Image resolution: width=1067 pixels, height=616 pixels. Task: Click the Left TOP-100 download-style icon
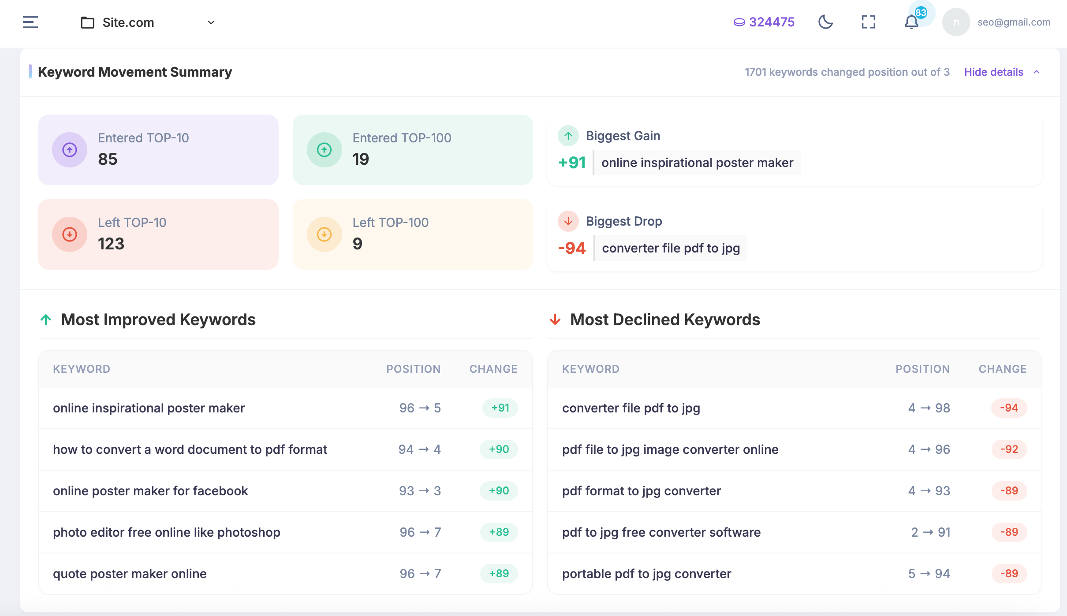(x=324, y=234)
